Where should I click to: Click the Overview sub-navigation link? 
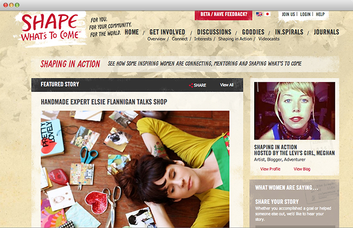tap(156, 39)
